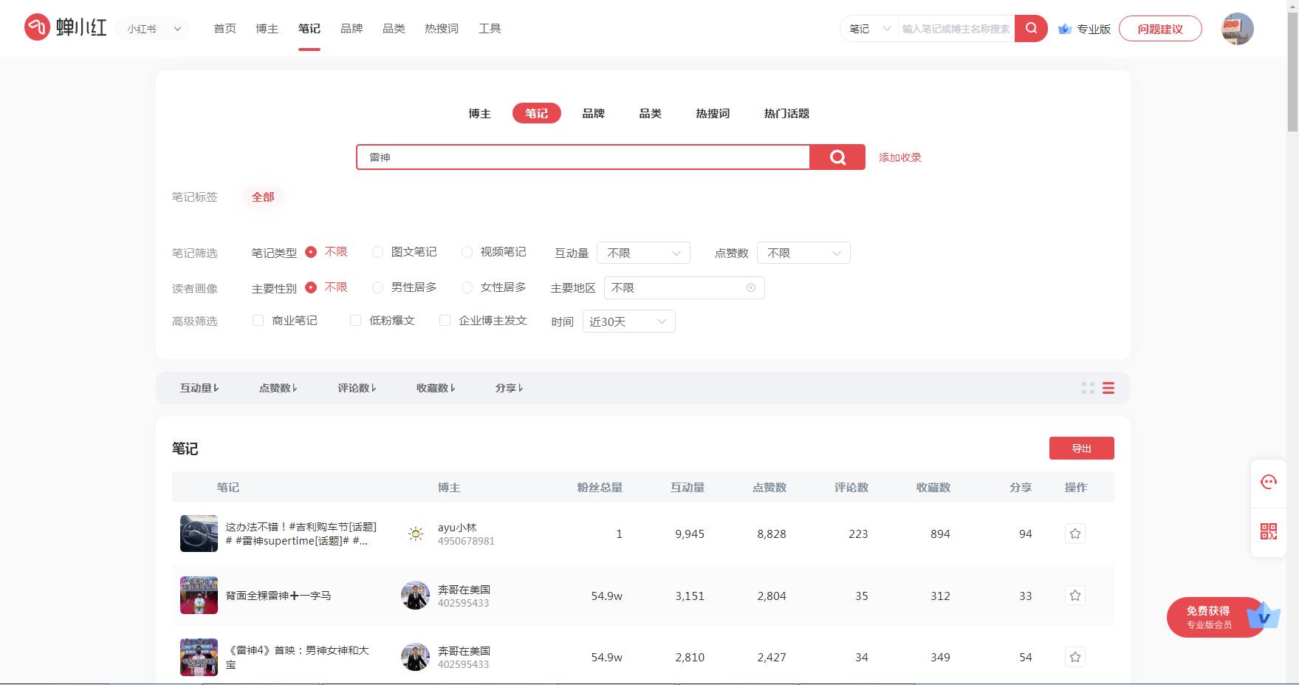Screen dimensions: 1299x685
Task: Select 图文笔记 note type
Action: click(404, 252)
